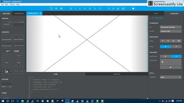Open the Windows Start menu
Screen dimensions: 184x103
3,101
